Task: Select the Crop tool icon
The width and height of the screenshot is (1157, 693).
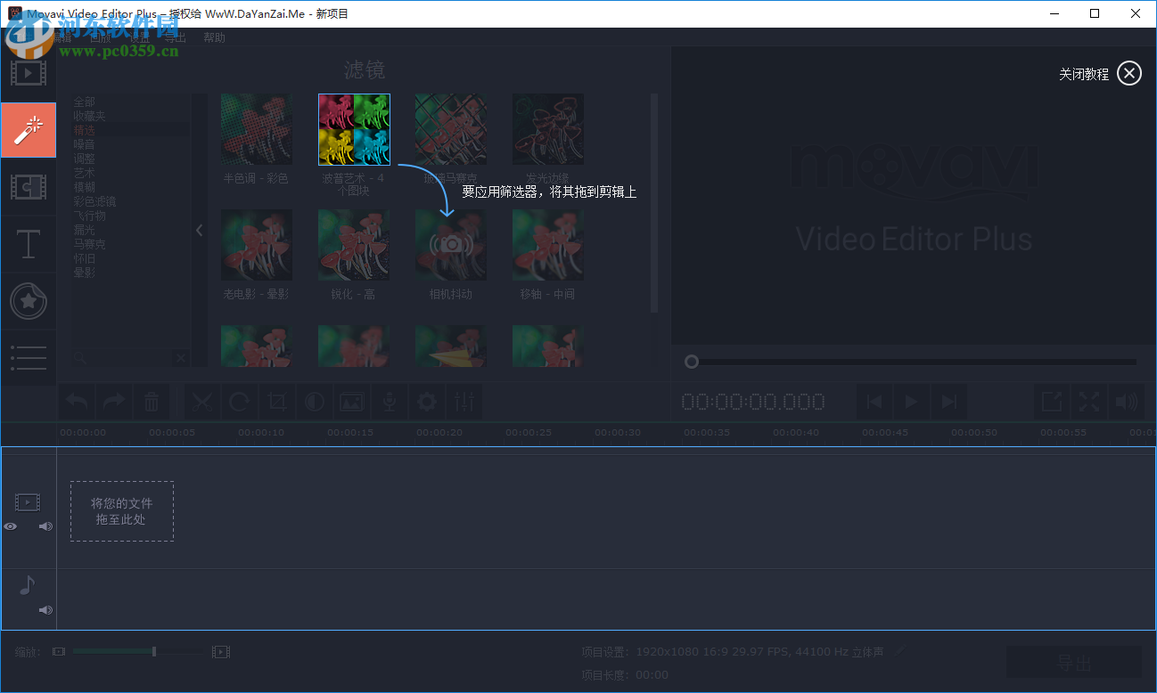Action: pos(276,402)
